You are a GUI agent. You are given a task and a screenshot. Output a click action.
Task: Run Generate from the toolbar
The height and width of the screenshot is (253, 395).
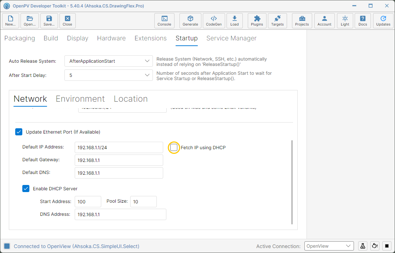[190, 21]
